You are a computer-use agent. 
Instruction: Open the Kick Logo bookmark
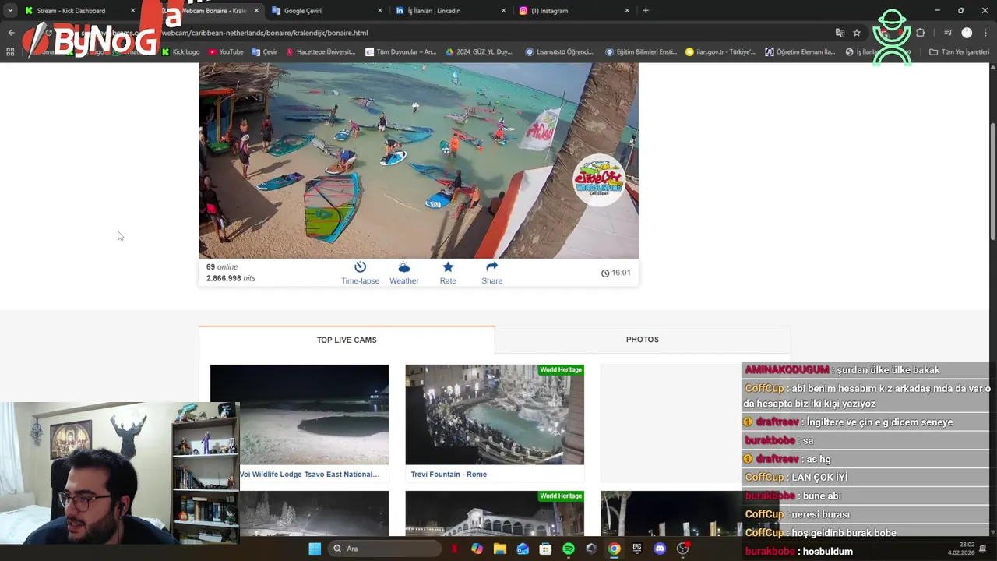(181, 52)
